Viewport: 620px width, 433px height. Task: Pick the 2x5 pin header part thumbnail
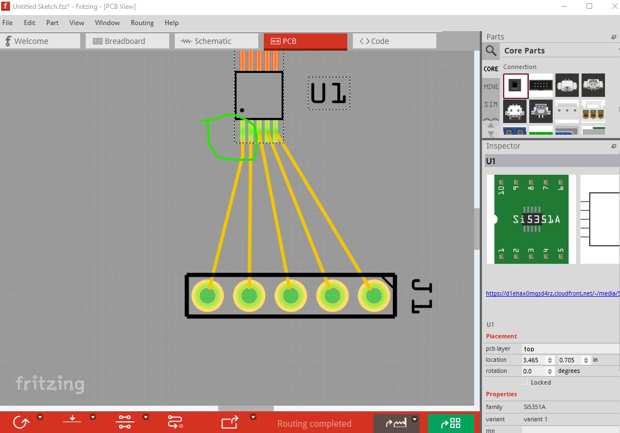click(541, 85)
